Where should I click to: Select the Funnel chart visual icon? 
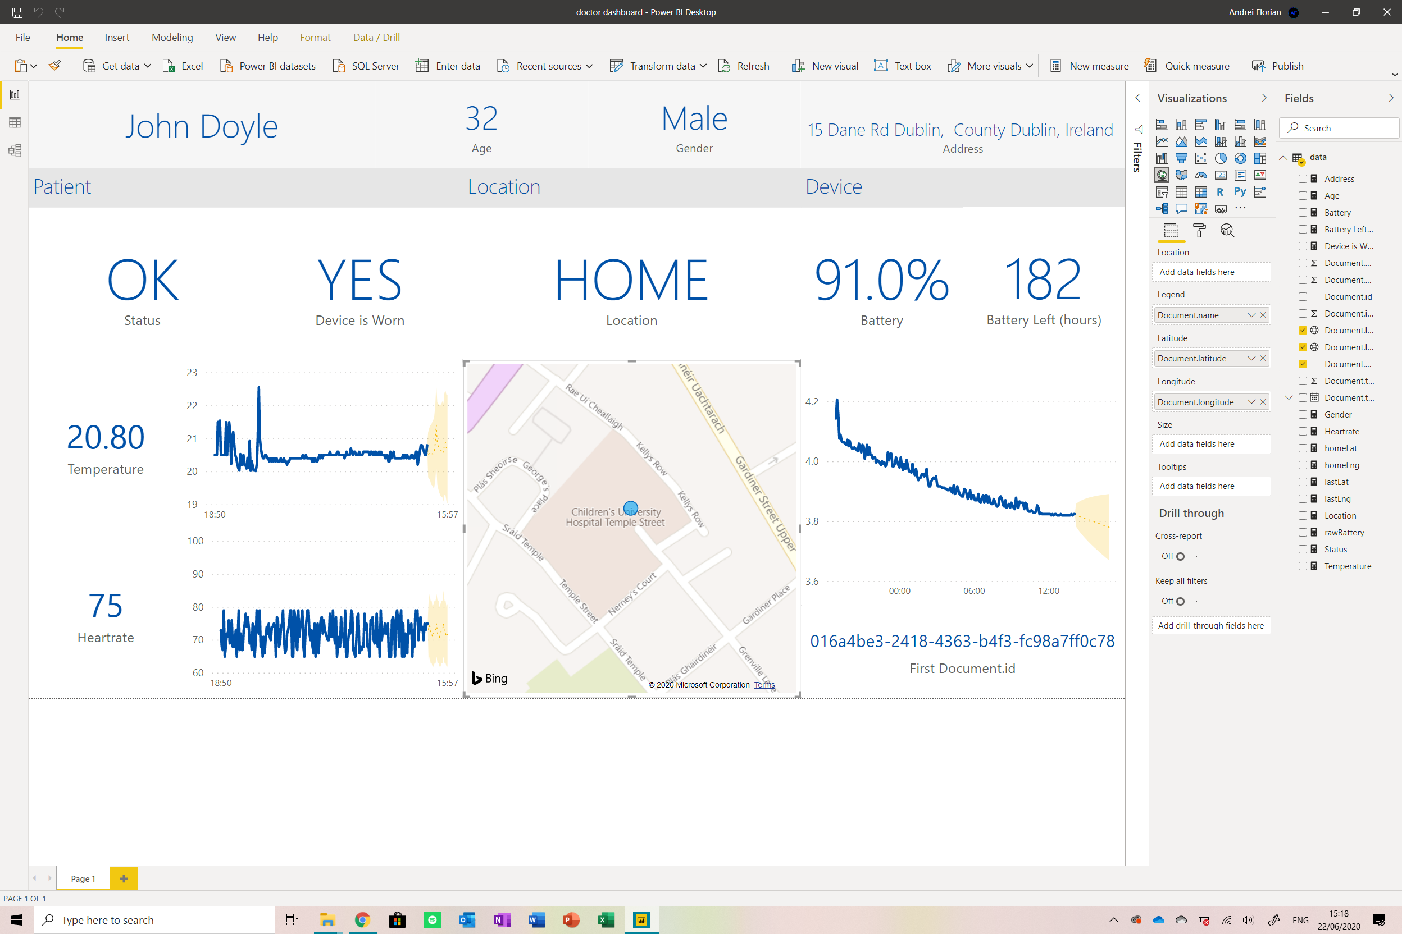1181,158
